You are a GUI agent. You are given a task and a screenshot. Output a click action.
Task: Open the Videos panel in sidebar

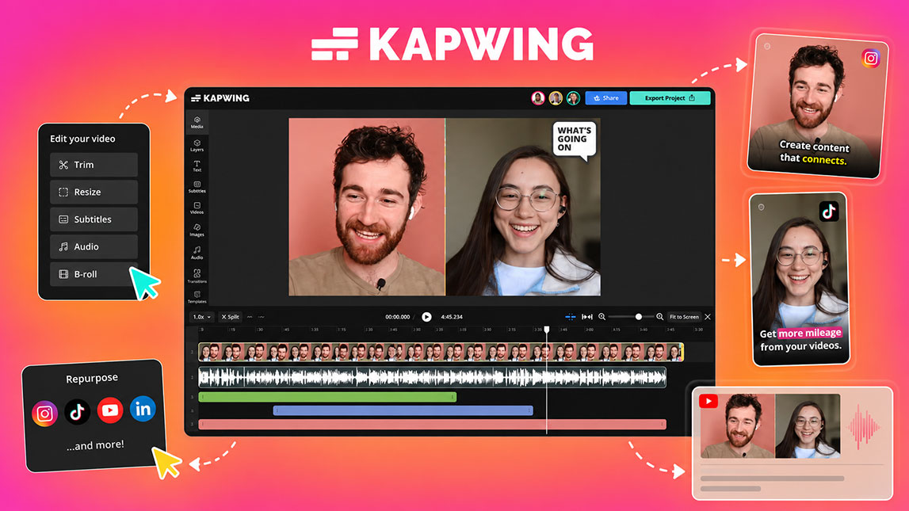tap(197, 208)
